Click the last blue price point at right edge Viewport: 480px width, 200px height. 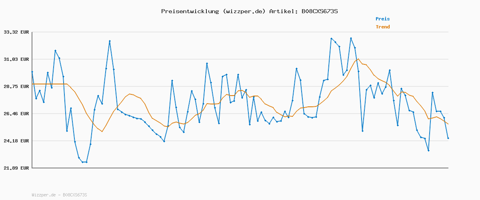click(x=448, y=138)
